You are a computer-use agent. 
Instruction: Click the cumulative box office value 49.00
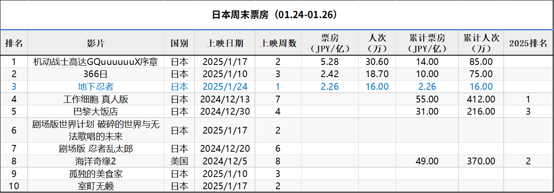(427, 161)
